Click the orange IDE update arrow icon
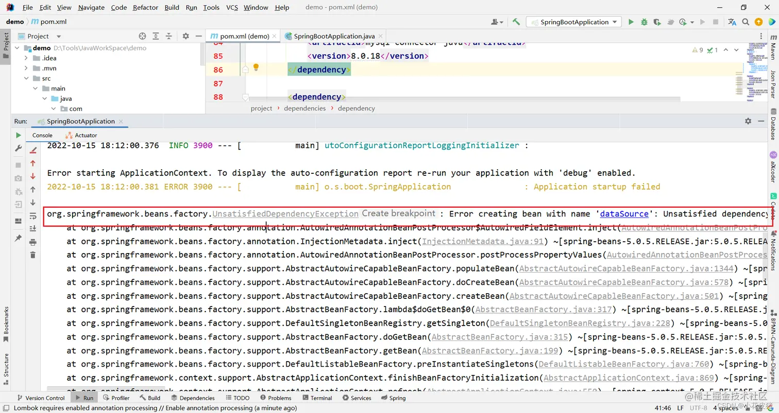Image resolution: width=779 pixels, height=413 pixels. (758, 22)
